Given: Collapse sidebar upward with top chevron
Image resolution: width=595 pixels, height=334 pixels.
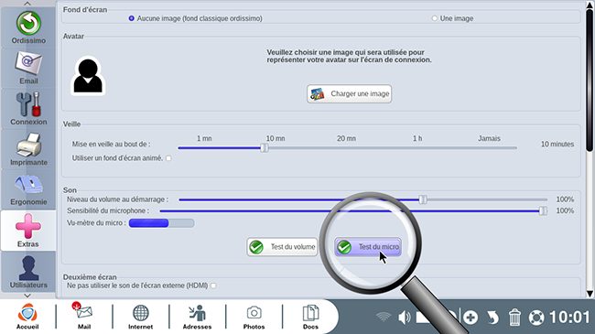Looking at the screenshot, I should tap(27, 4).
